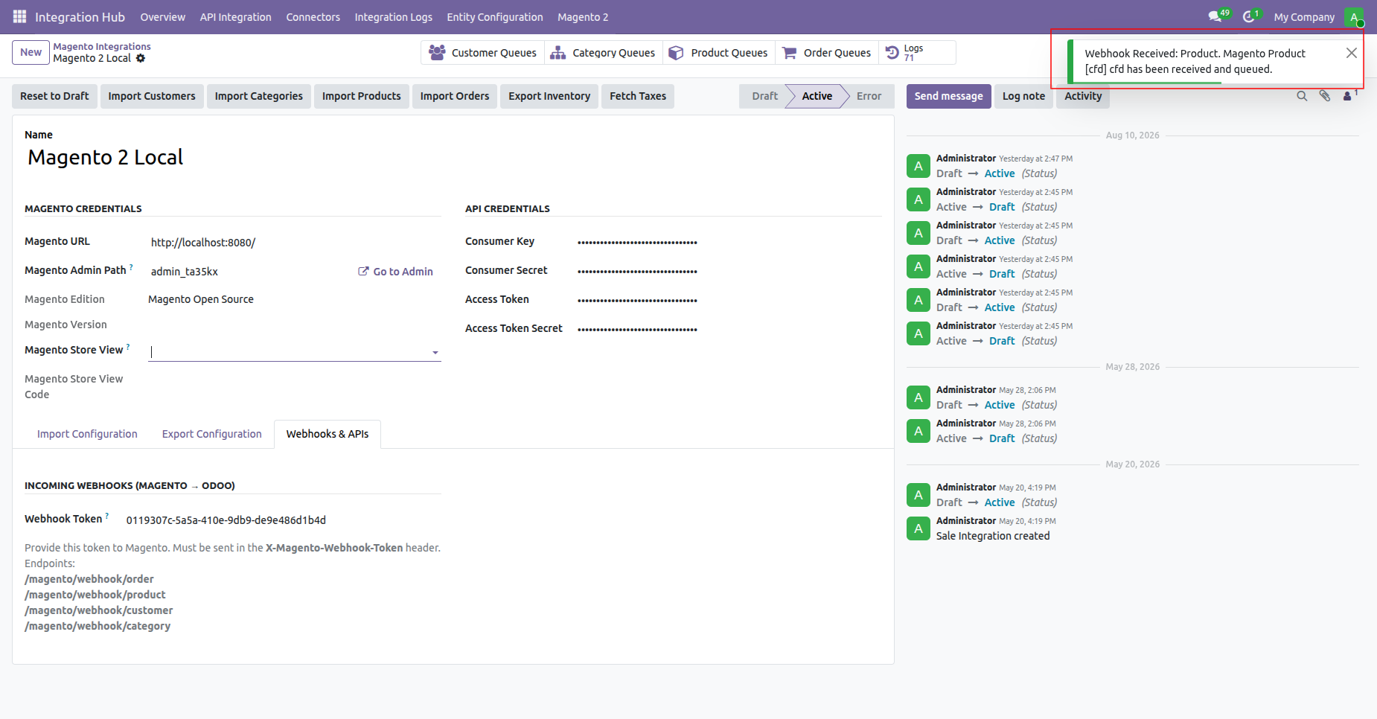Open the user avatar menu in navbar
Image resolution: width=1377 pixels, height=719 pixels.
pos(1354,16)
